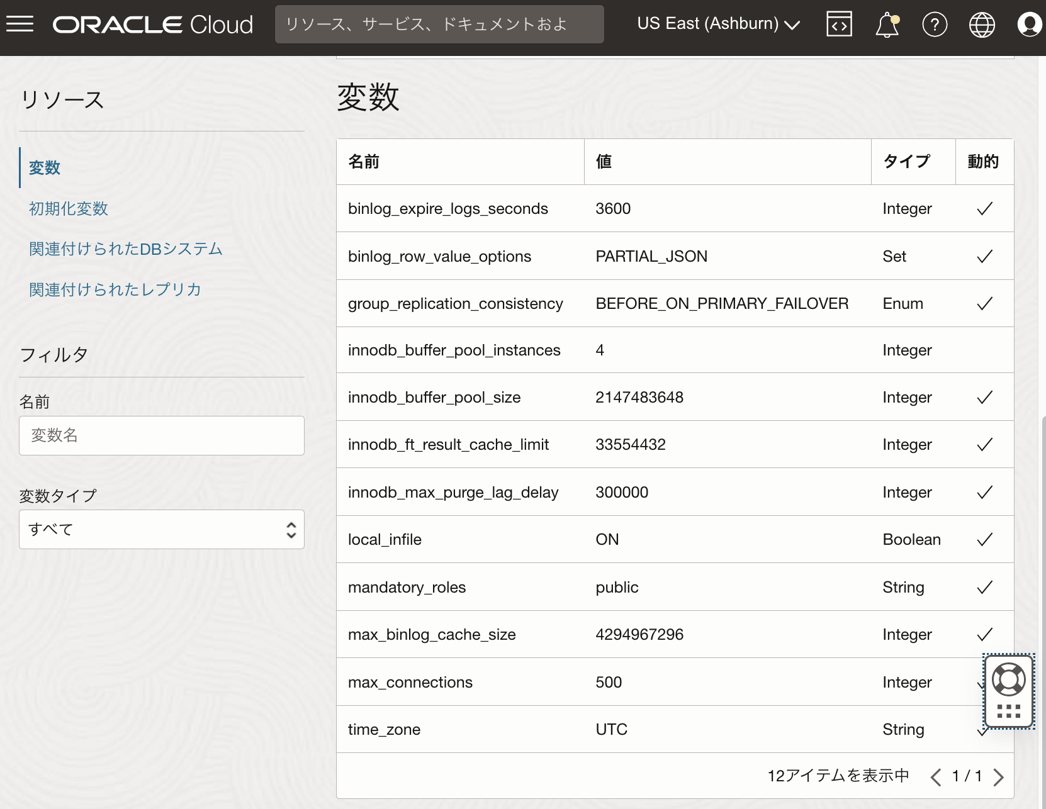This screenshot has height=809, width=1046.
Task: Click the dynamic checkmark for binlog_expire_logs_seconds
Action: [x=985, y=209]
